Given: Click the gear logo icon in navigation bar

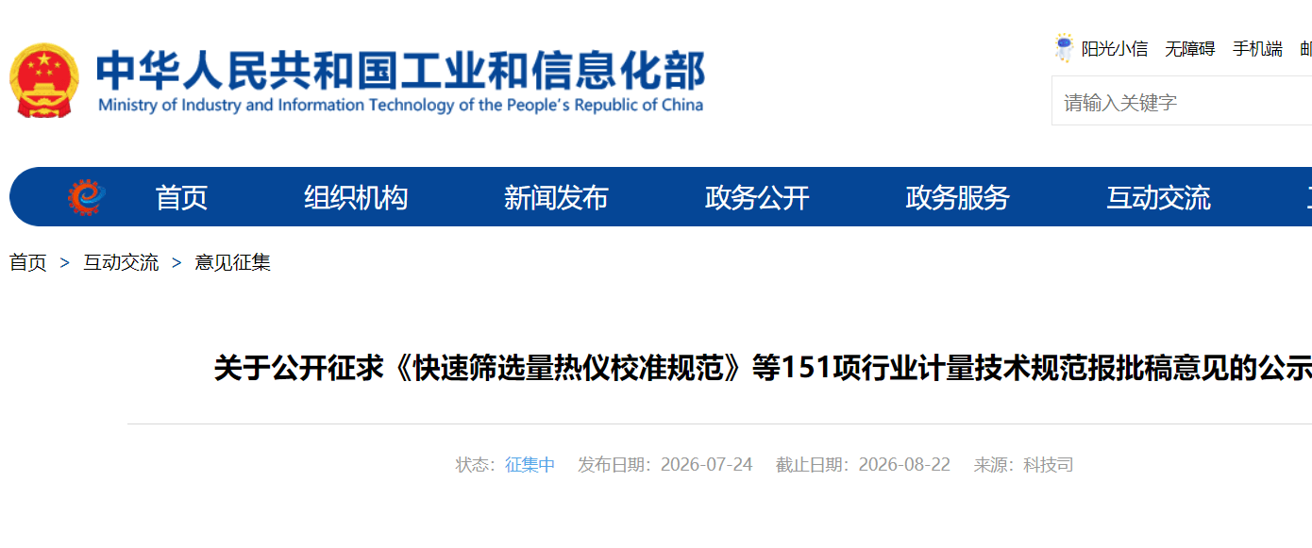Looking at the screenshot, I should (86, 197).
